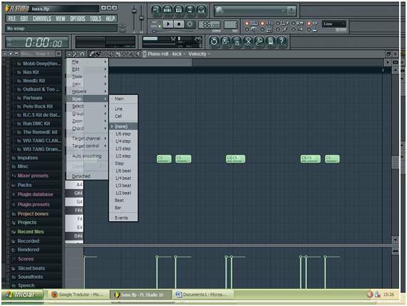Click the playback scrub tool in piano roll
The width and height of the screenshot is (407, 306).
(137, 54)
